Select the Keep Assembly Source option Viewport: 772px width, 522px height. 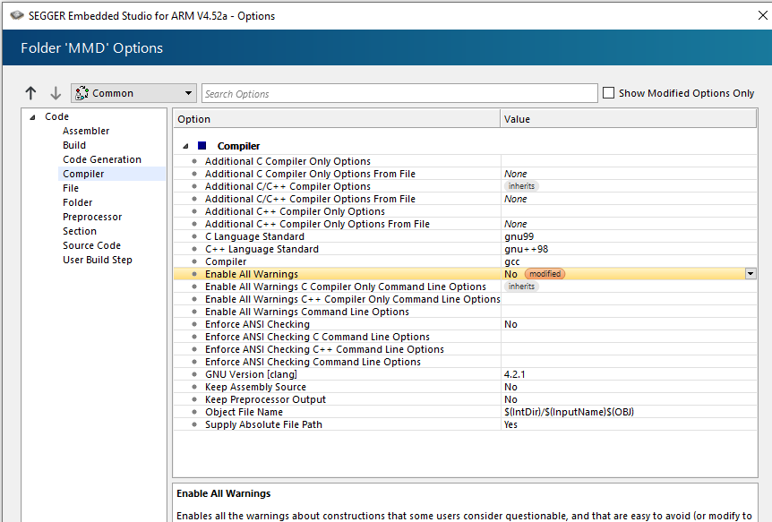(x=465, y=387)
